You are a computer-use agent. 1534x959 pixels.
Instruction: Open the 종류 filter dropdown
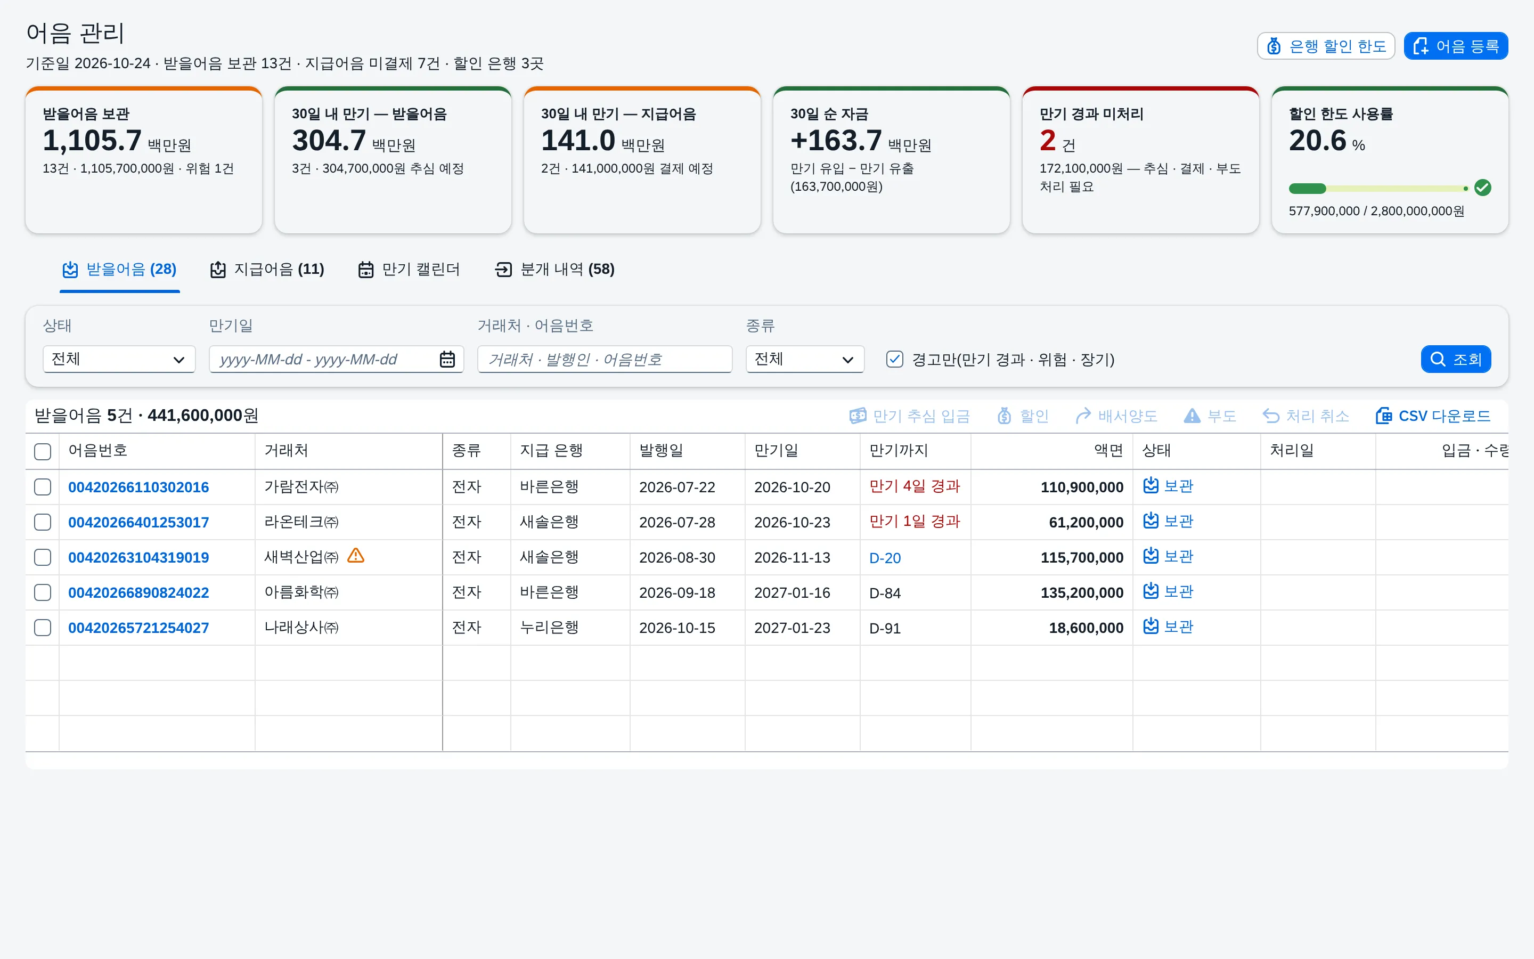click(805, 360)
